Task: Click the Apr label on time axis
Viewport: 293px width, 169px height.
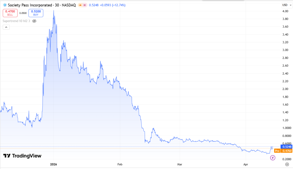Action: coord(245,164)
